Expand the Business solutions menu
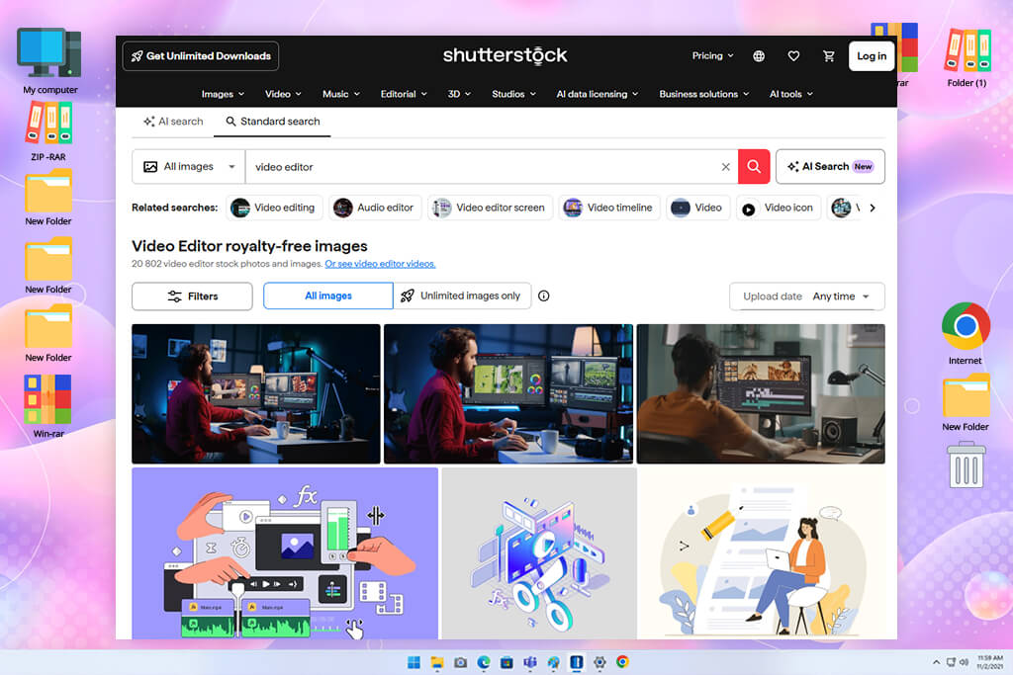The image size is (1013, 675). [x=704, y=94]
